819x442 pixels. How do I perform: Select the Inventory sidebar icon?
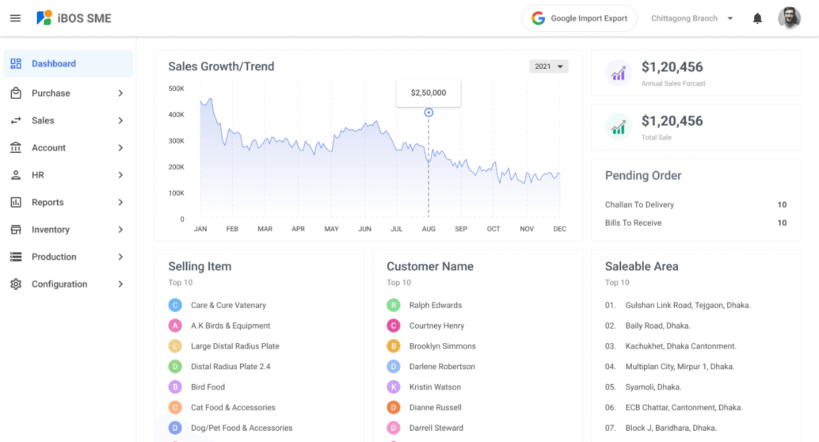coord(16,229)
